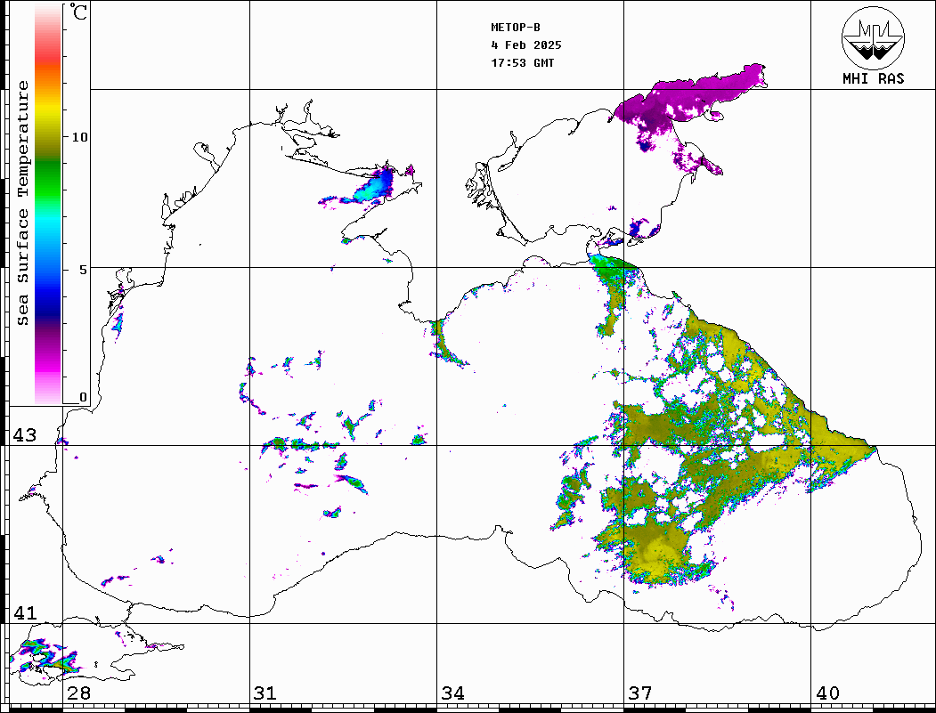Click longitude label 37
936x713 pixels.
(x=640, y=693)
